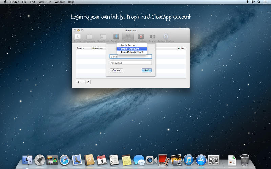Screen dimensions: 271x169
Task: Open the Trash from the Dock
Action: [x=245, y=160]
